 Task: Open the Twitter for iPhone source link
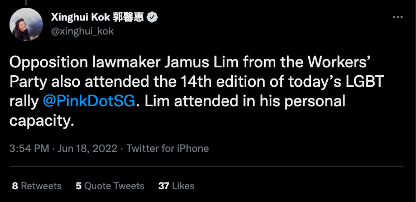[168, 149]
